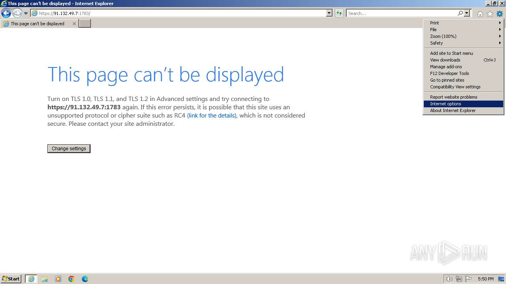Open Favorites star icon
This screenshot has width=506, height=284.
click(x=490, y=14)
